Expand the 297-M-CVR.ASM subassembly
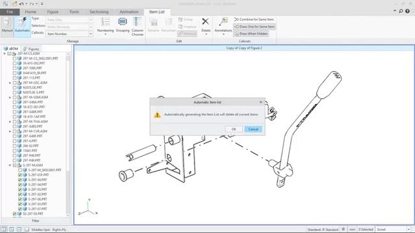The height and width of the screenshot is (233, 415). 10,131
